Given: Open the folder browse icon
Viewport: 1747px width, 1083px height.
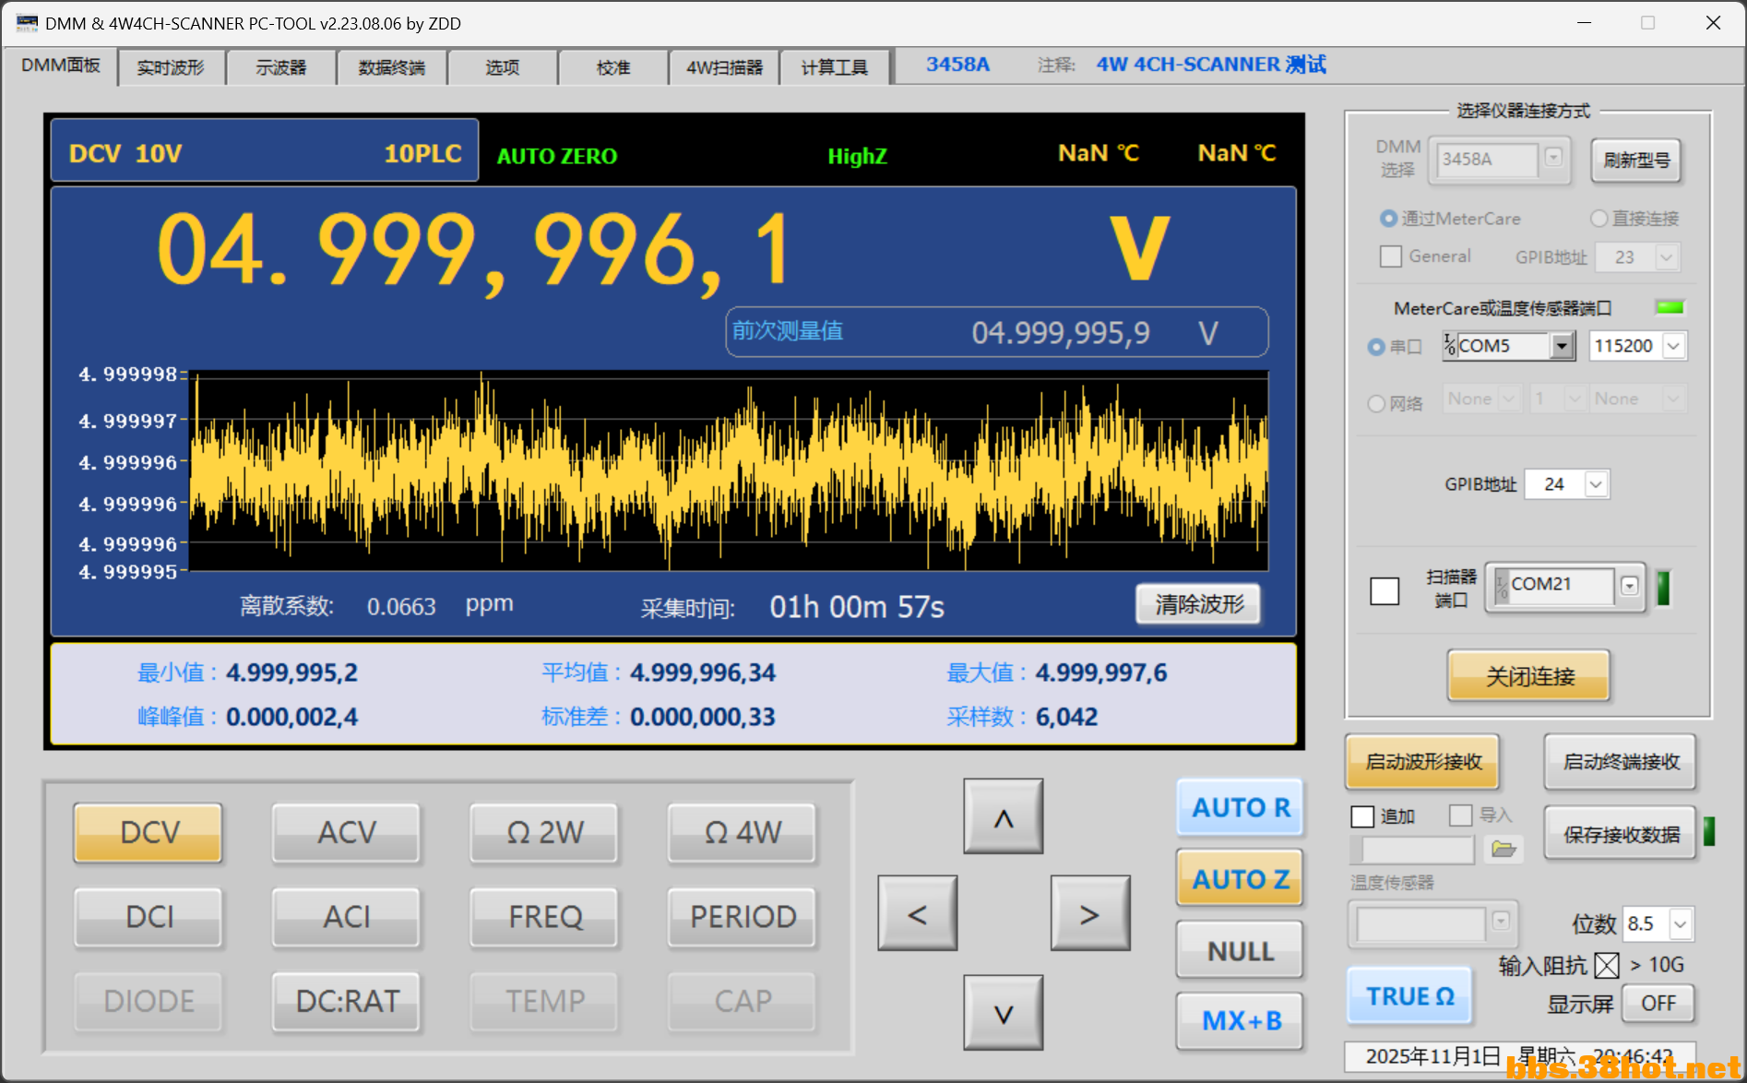Looking at the screenshot, I should [1503, 849].
